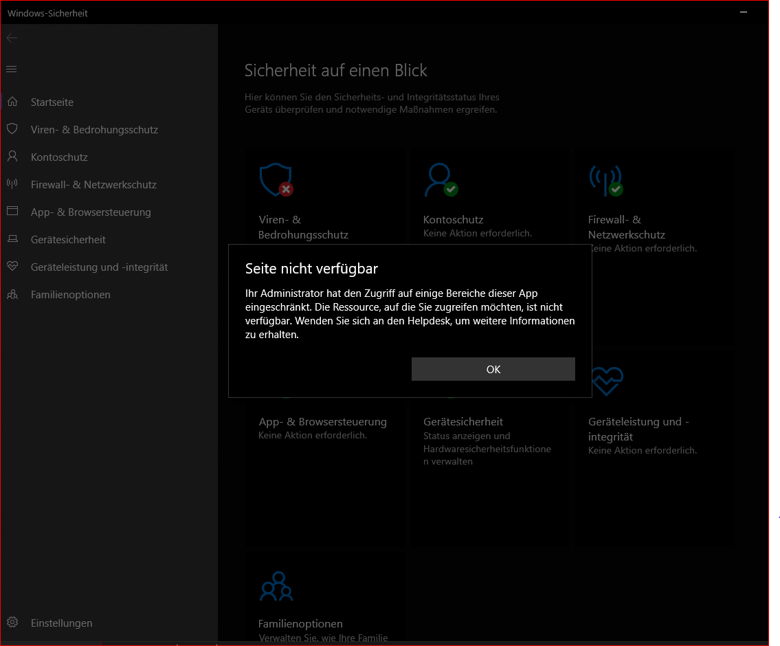Screen dimensions: 780x646
Task: Open Geräteleistung und -integrität from sidebar
Action: [100, 267]
